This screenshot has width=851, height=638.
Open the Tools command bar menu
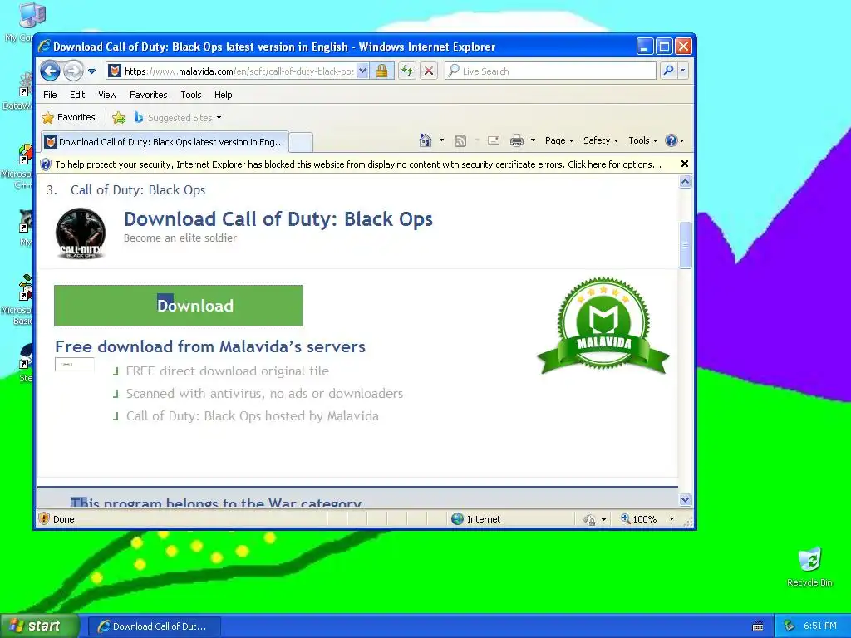pyautogui.click(x=642, y=140)
